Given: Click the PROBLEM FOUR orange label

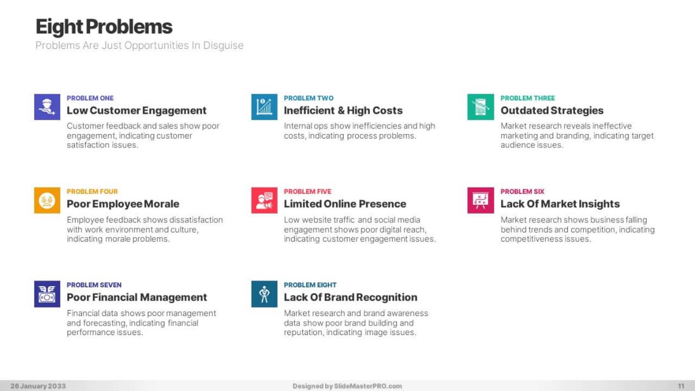Looking at the screenshot, I should (x=92, y=191).
